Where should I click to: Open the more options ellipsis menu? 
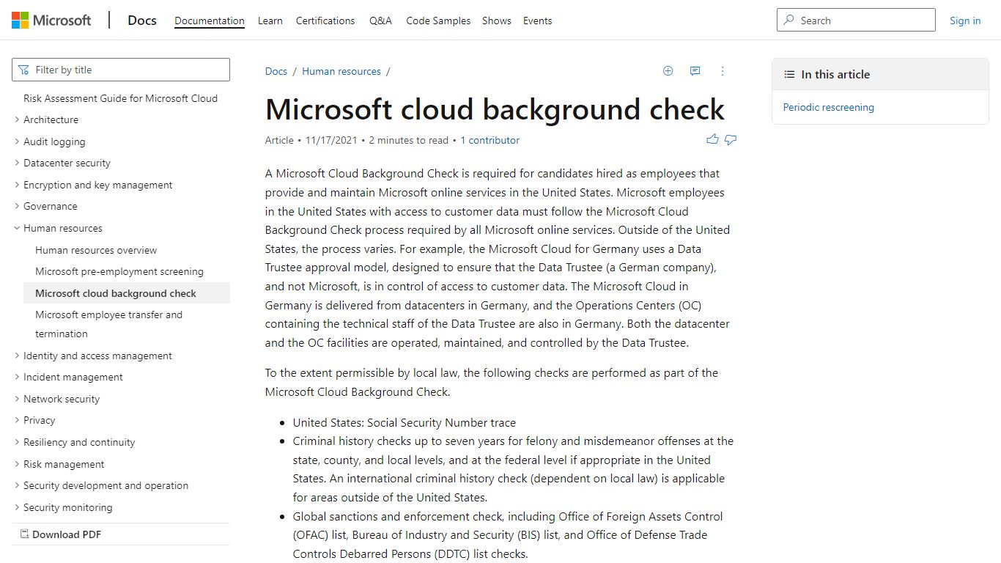click(x=723, y=71)
